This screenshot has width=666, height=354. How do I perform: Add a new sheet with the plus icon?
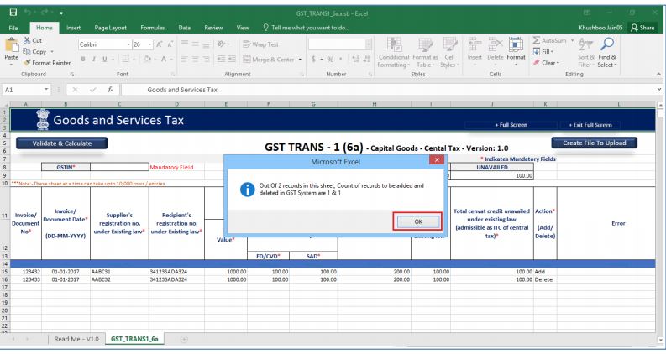184,339
